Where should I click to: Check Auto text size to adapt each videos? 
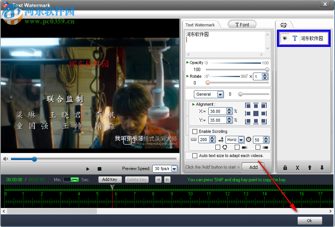[195, 156]
